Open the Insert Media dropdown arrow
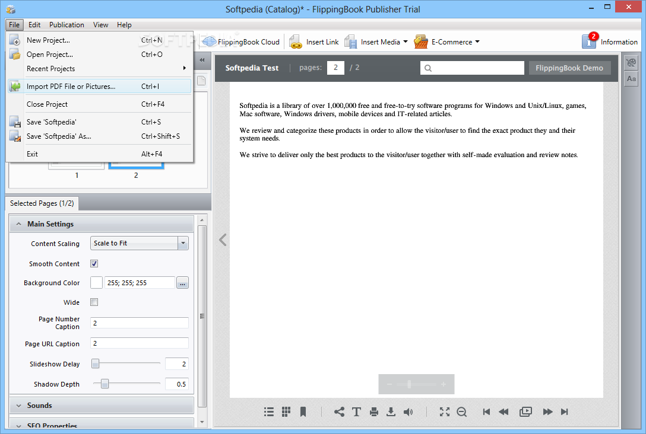The image size is (646, 434). click(x=406, y=42)
